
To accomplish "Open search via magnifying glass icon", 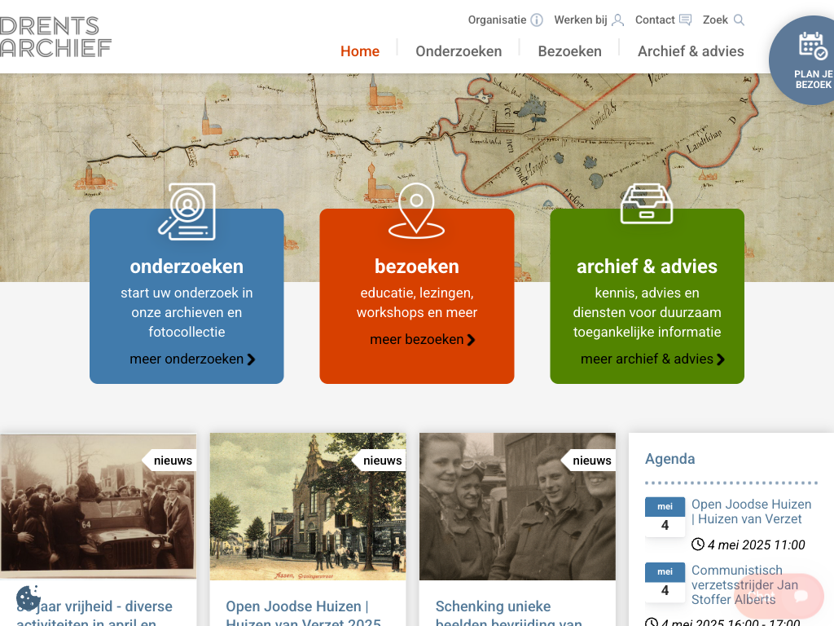I will click(x=739, y=20).
